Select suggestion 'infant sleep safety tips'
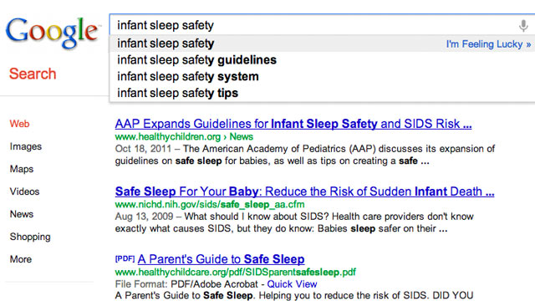The height and width of the screenshot is (301, 535). pos(177,93)
